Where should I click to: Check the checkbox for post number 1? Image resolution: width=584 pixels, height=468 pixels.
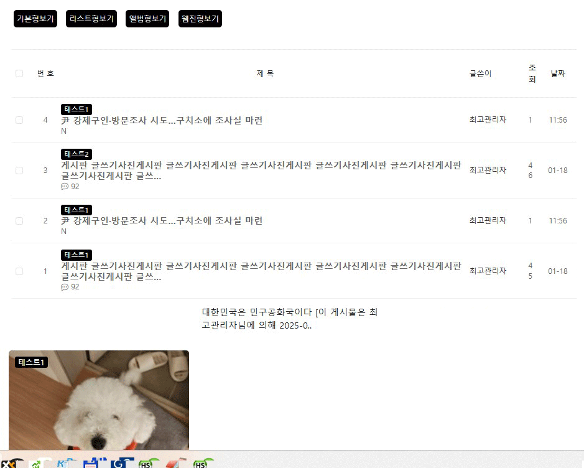coord(19,271)
